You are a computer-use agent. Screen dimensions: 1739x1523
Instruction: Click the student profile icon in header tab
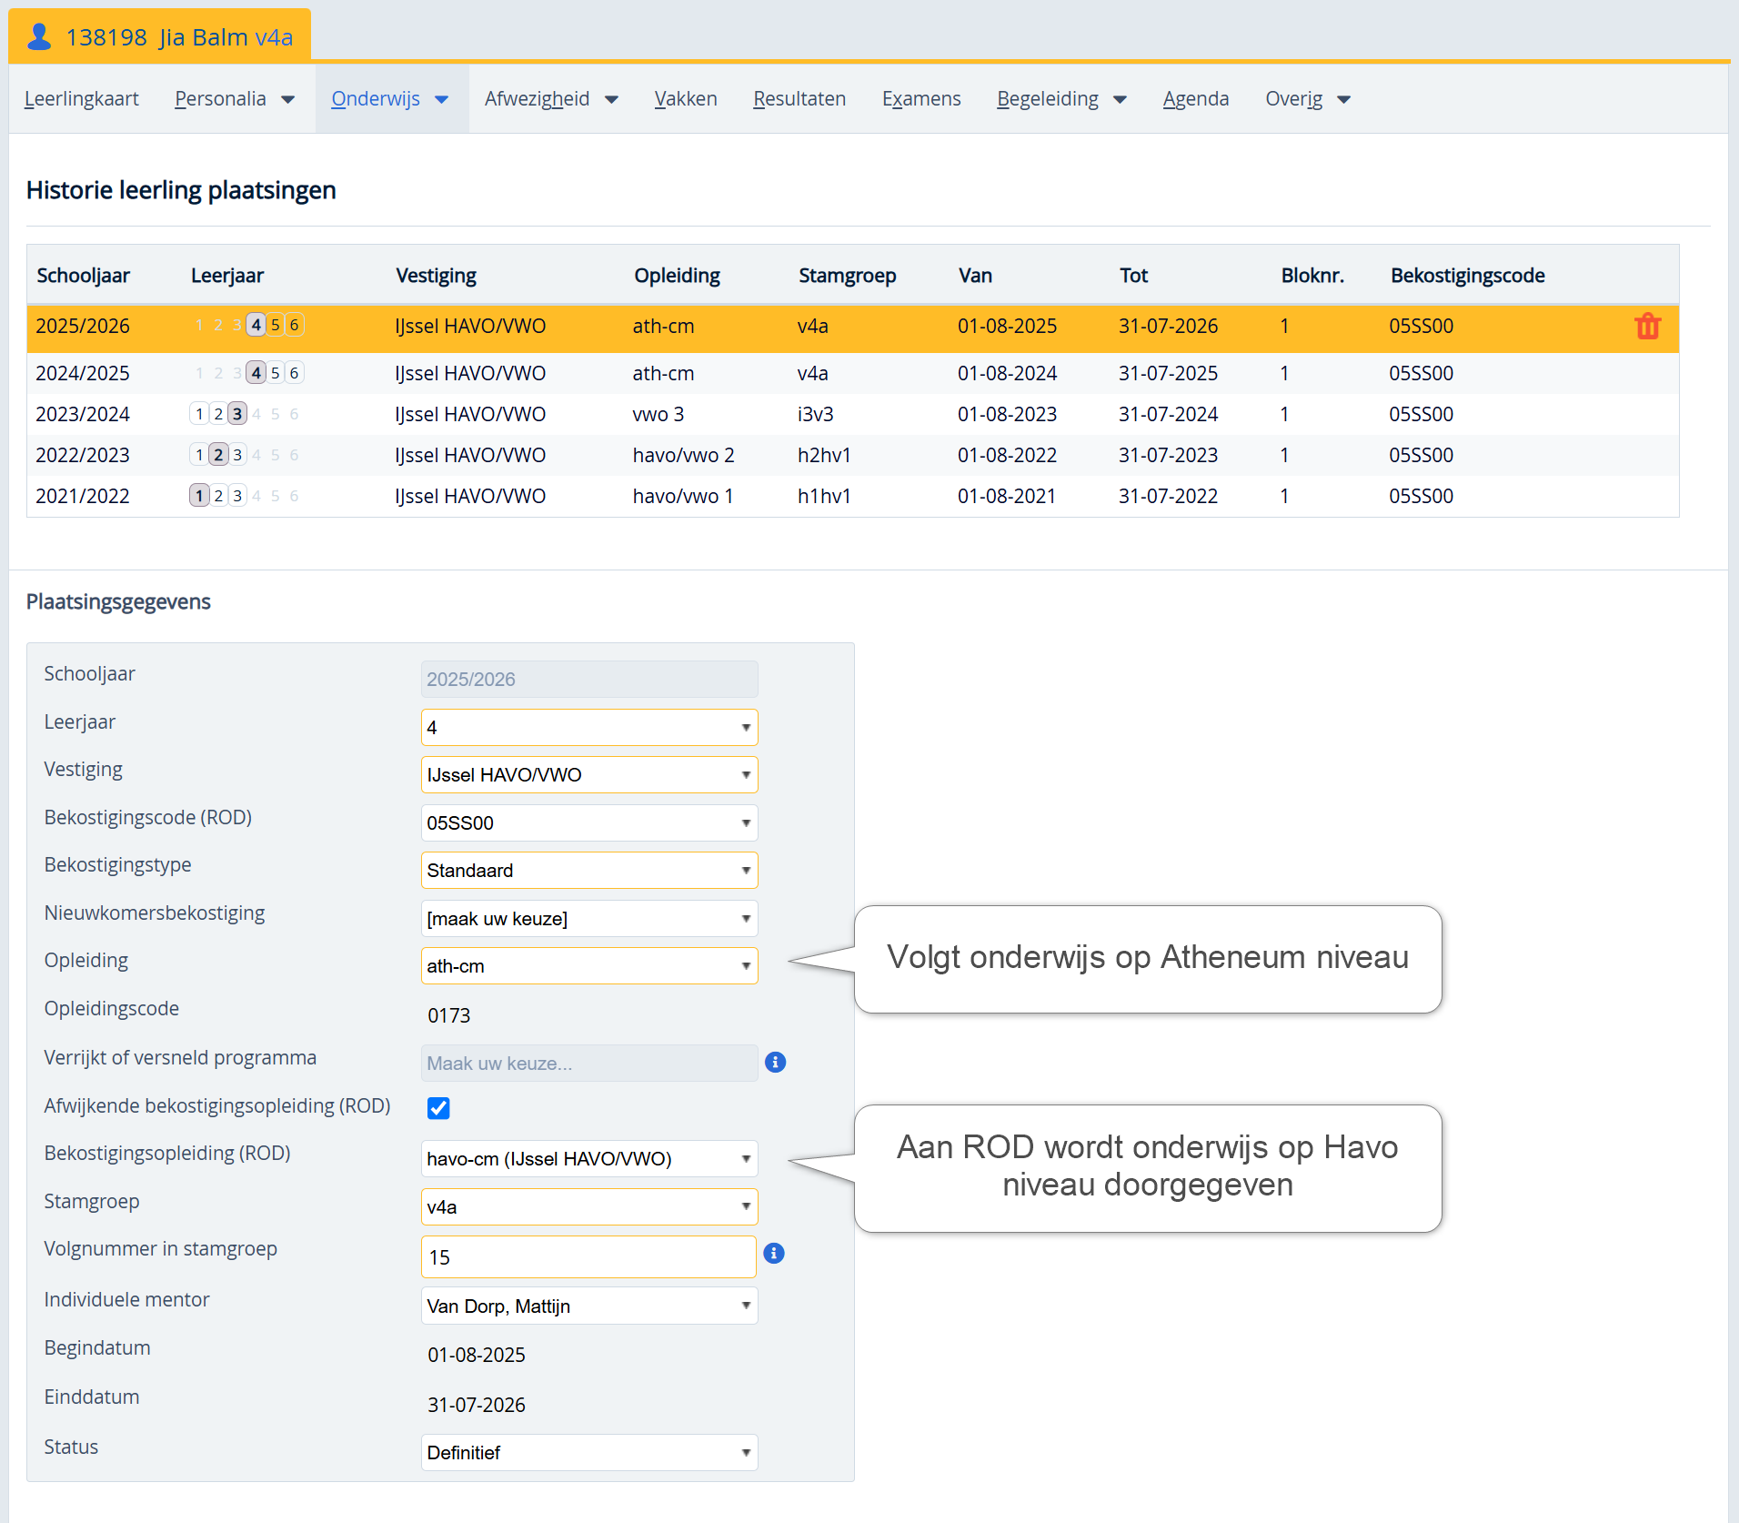click(39, 36)
